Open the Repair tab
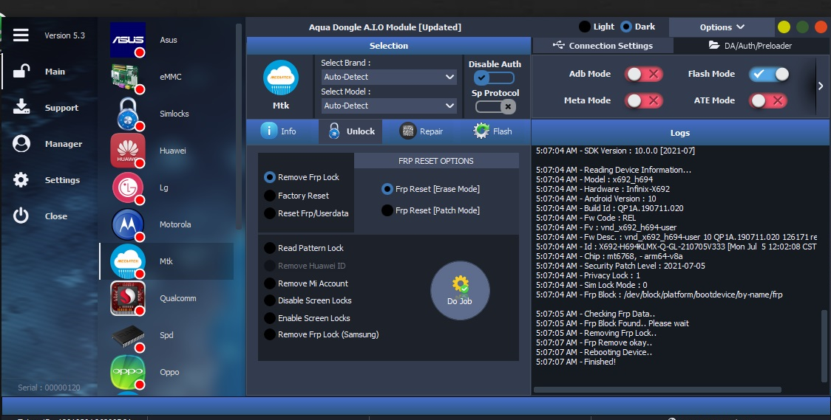The height and width of the screenshot is (420, 831). (x=421, y=131)
